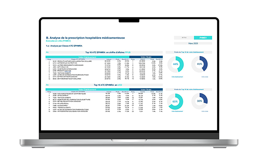Select the N02B Non Narcotiques et Antipyretiques row
This screenshot has height=165, width=258.
point(104,94)
